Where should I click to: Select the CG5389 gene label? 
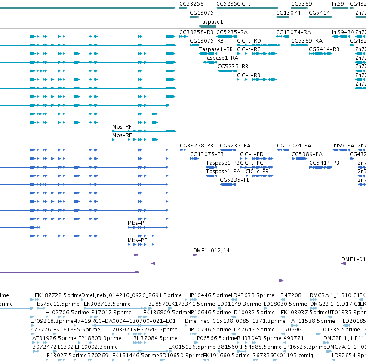click(x=301, y=4)
